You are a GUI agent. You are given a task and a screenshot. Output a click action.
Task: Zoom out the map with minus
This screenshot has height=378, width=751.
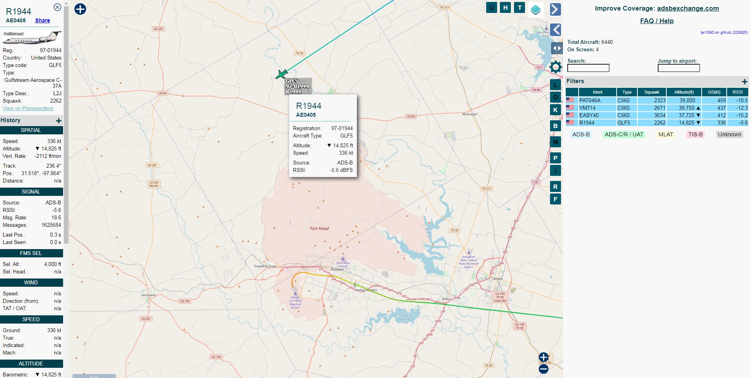tap(543, 369)
